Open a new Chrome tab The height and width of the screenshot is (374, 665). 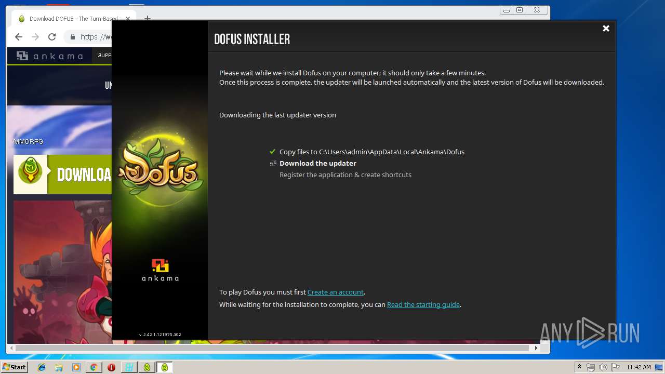click(147, 19)
